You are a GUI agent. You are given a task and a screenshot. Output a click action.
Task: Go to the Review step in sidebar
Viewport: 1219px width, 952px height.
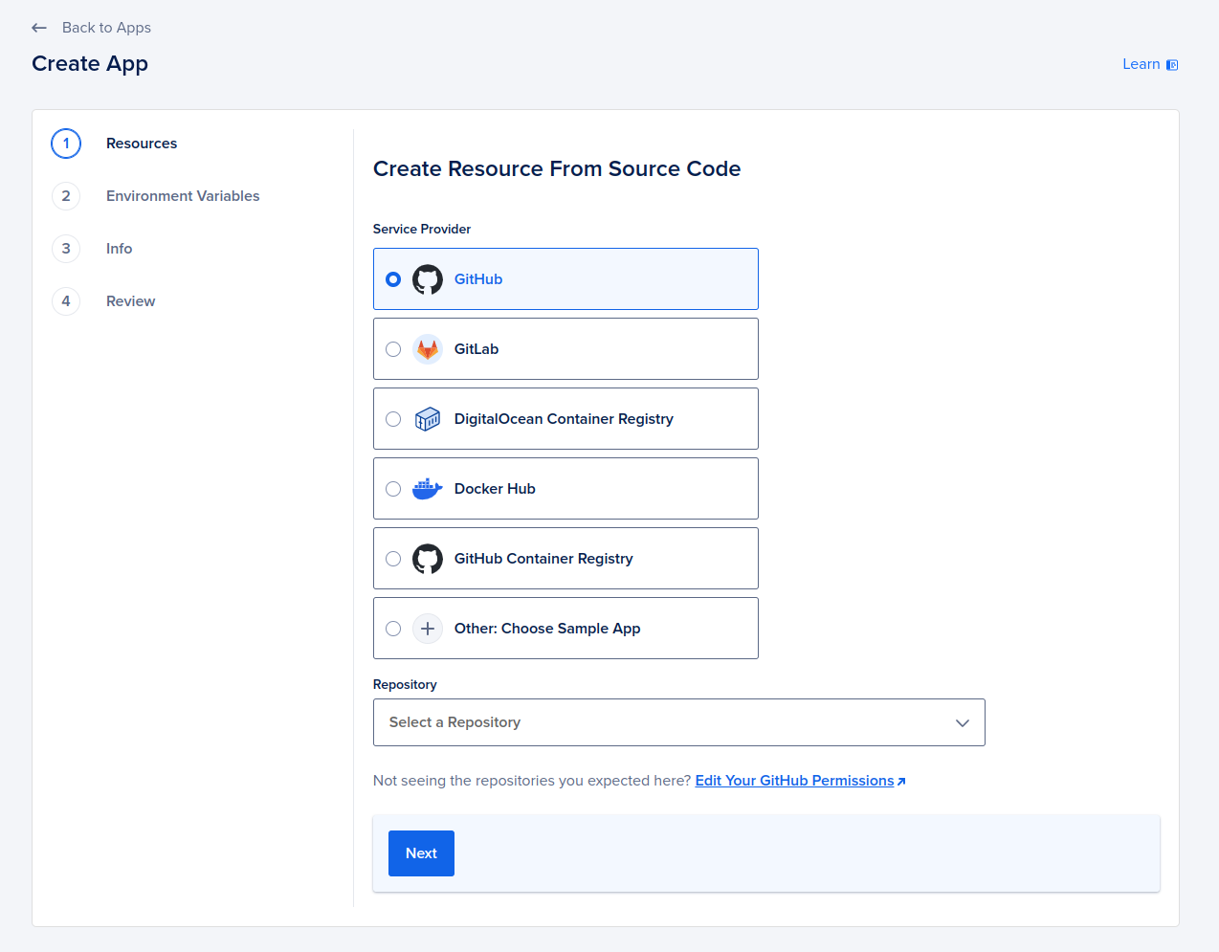click(x=130, y=300)
